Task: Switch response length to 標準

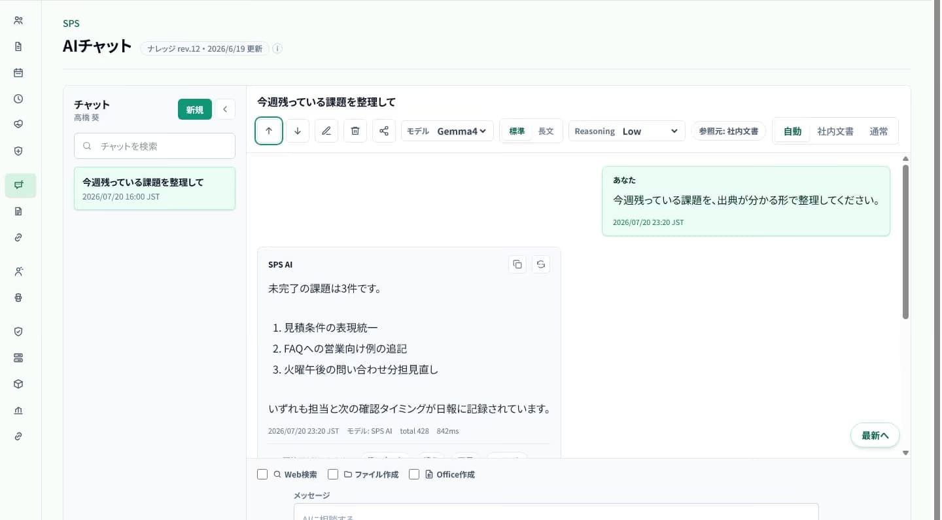Action: [x=517, y=131]
